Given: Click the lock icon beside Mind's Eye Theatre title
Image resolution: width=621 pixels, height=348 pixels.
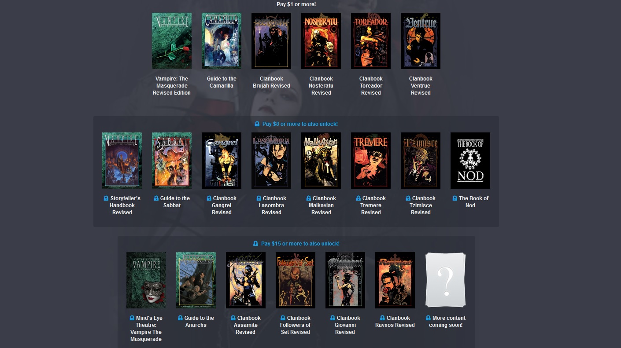Looking at the screenshot, I should (132, 318).
